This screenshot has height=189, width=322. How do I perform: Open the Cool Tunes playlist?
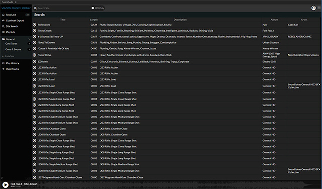tap(11, 44)
